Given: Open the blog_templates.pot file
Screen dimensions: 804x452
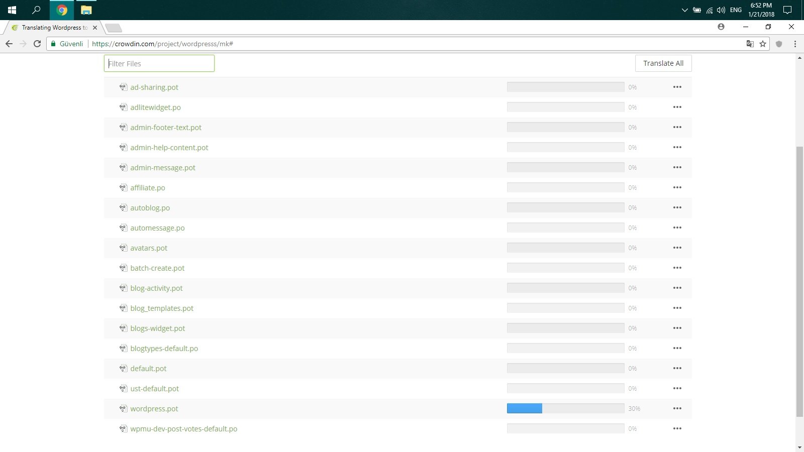Looking at the screenshot, I should click(162, 308).
